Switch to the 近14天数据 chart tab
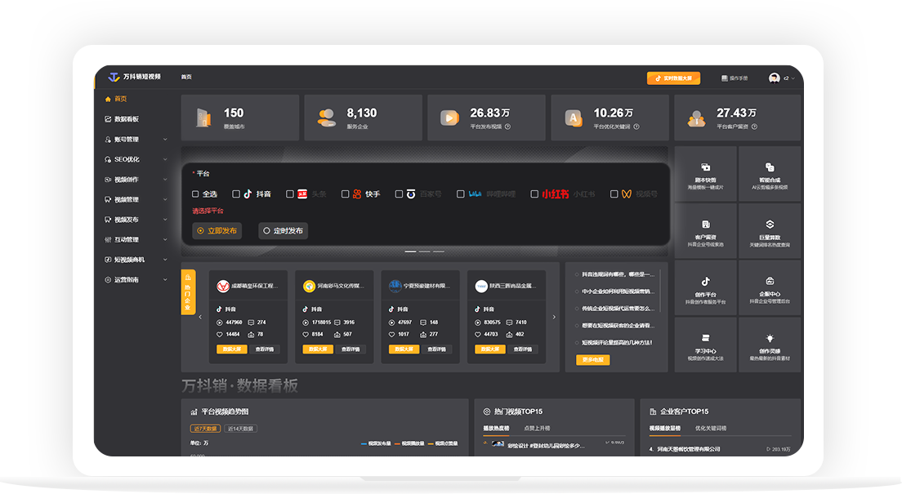902x494 pixels. click(x=240, y=429)
